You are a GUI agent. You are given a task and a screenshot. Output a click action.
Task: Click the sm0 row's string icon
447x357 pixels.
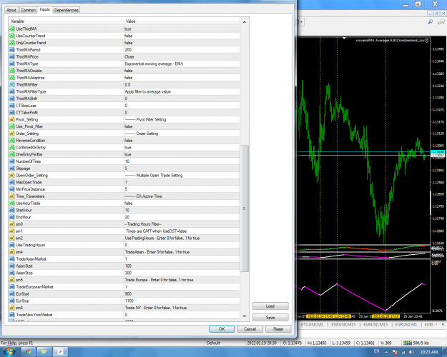coord(11,224)
